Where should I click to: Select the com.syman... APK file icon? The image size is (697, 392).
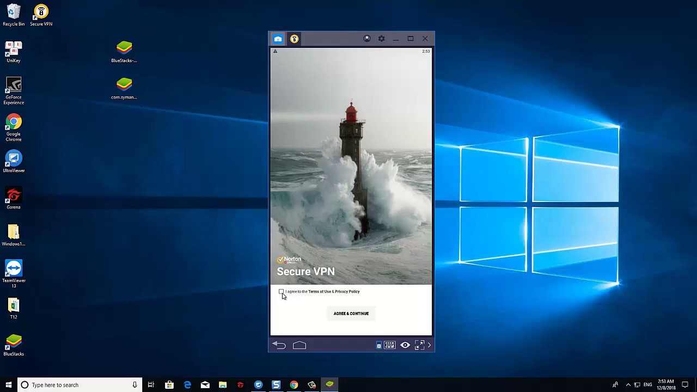click(124, 89)
